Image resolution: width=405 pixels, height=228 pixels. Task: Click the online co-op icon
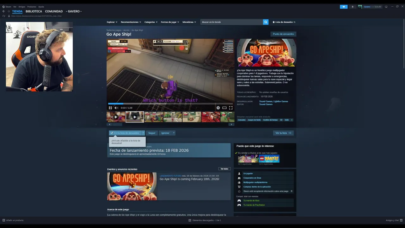pos(239,178)
